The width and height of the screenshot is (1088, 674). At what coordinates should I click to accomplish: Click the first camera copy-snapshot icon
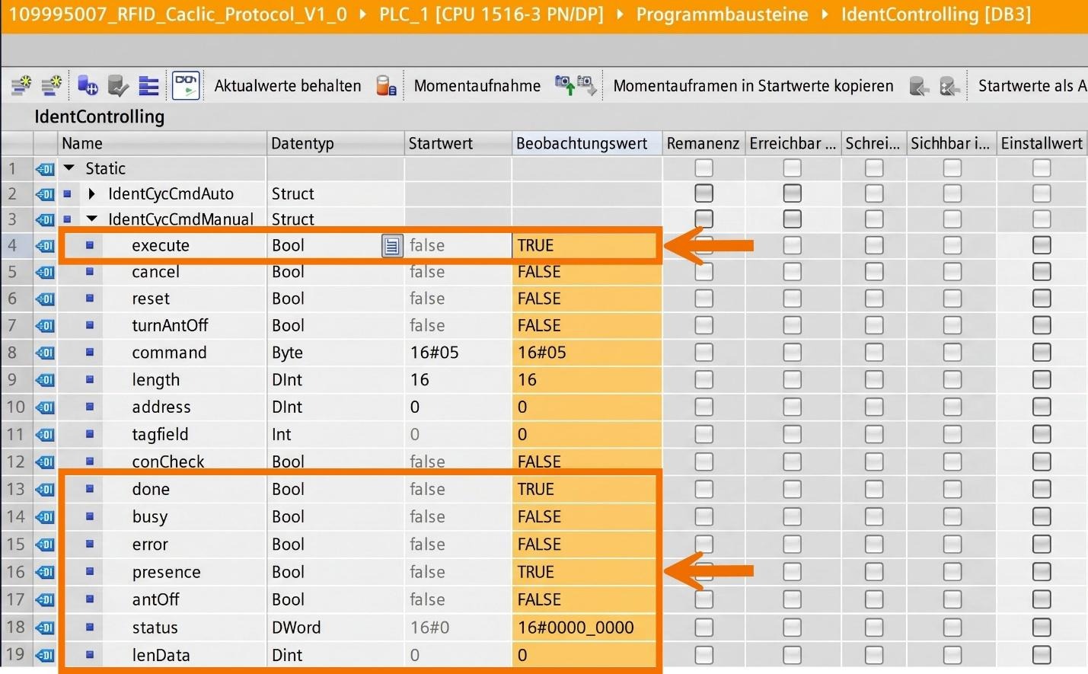coord(564,85)
